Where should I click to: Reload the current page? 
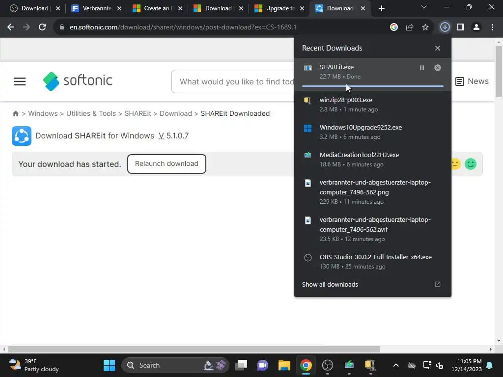click(42, 27)
